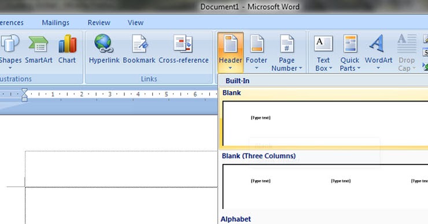Open Quick Parts
This screenshot has width=428, height=224.
click(x=350, y=53)
